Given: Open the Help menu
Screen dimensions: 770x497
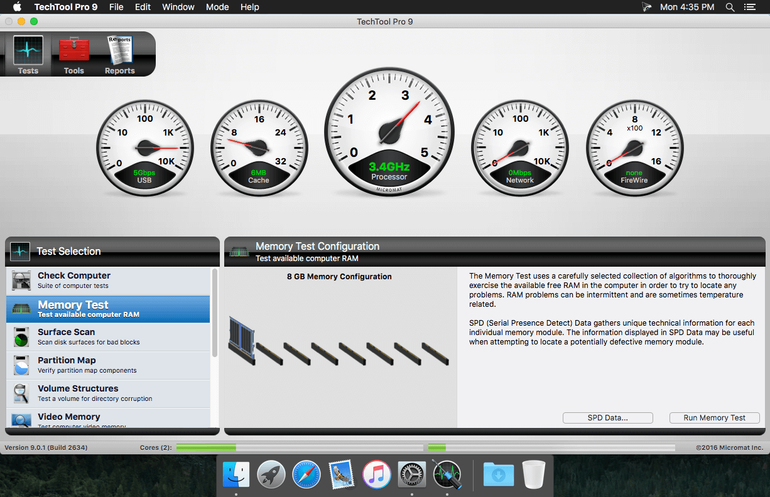Looking at the screenshot, I should pyautogui.click(x=250, y=7).
